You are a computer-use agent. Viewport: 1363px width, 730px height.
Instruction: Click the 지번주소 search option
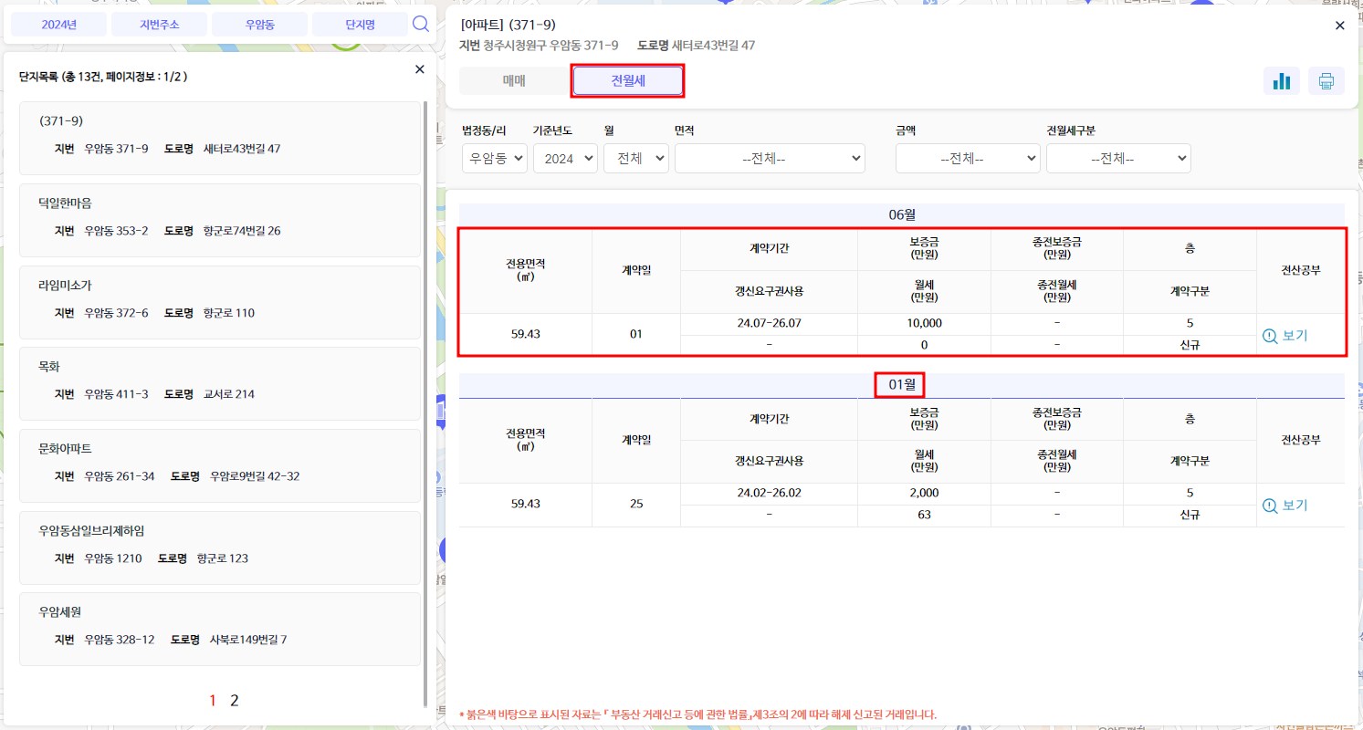click(x=159, y=24)
